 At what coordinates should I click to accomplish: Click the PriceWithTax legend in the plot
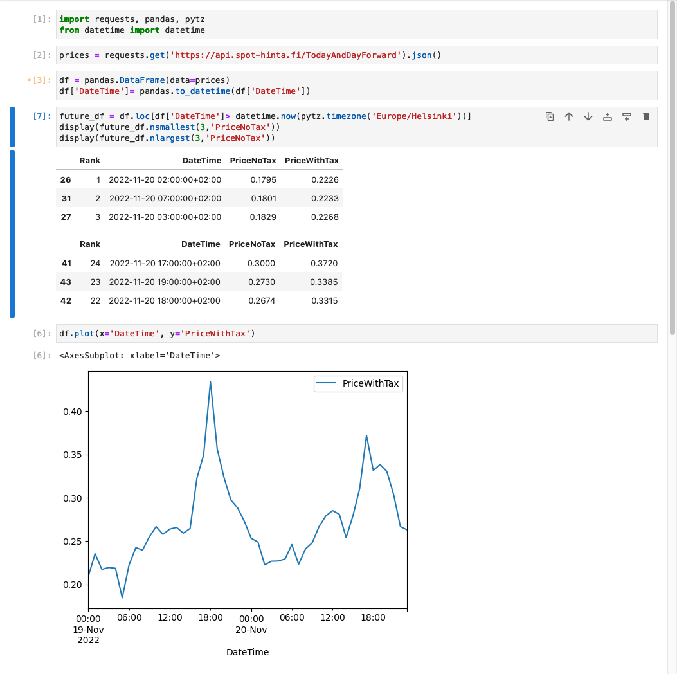359,383
